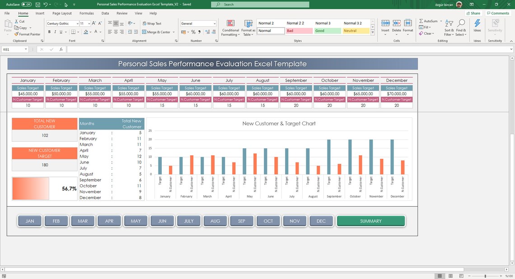This screenshot has height=279, width=515.
Task: Click the Delete cells icon
Action: tap(397, 23)
